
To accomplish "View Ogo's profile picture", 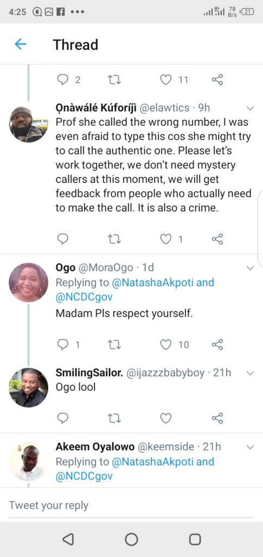I will 28,282.
